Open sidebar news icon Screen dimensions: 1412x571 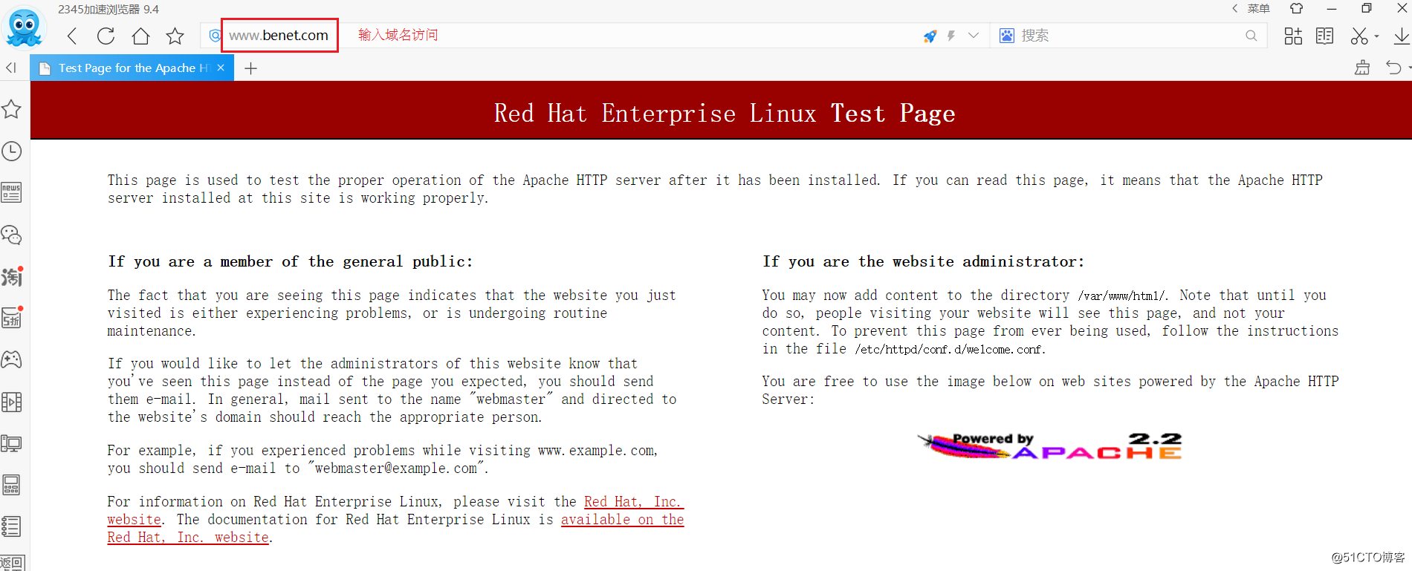click(x=12, y=193)
